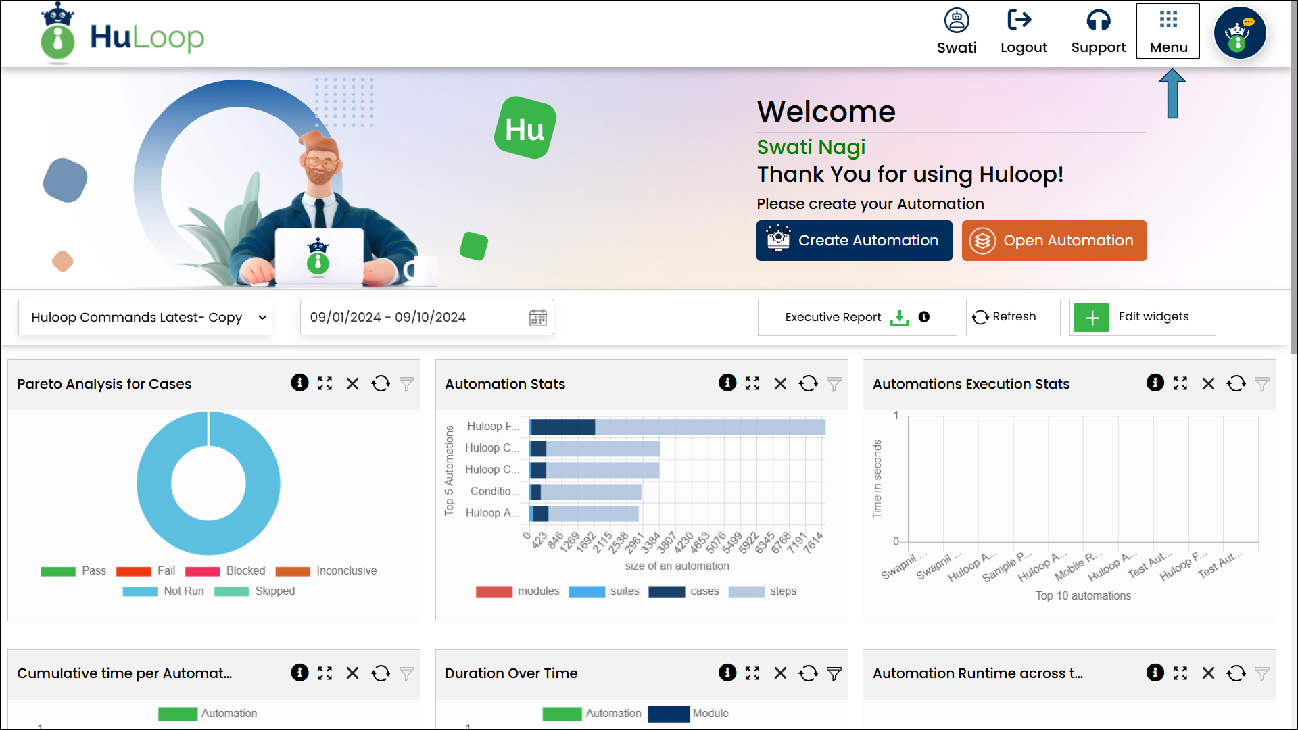Open the Menu grid icon
Viewport: 1298px width, 730px height.
(1168, 19)
